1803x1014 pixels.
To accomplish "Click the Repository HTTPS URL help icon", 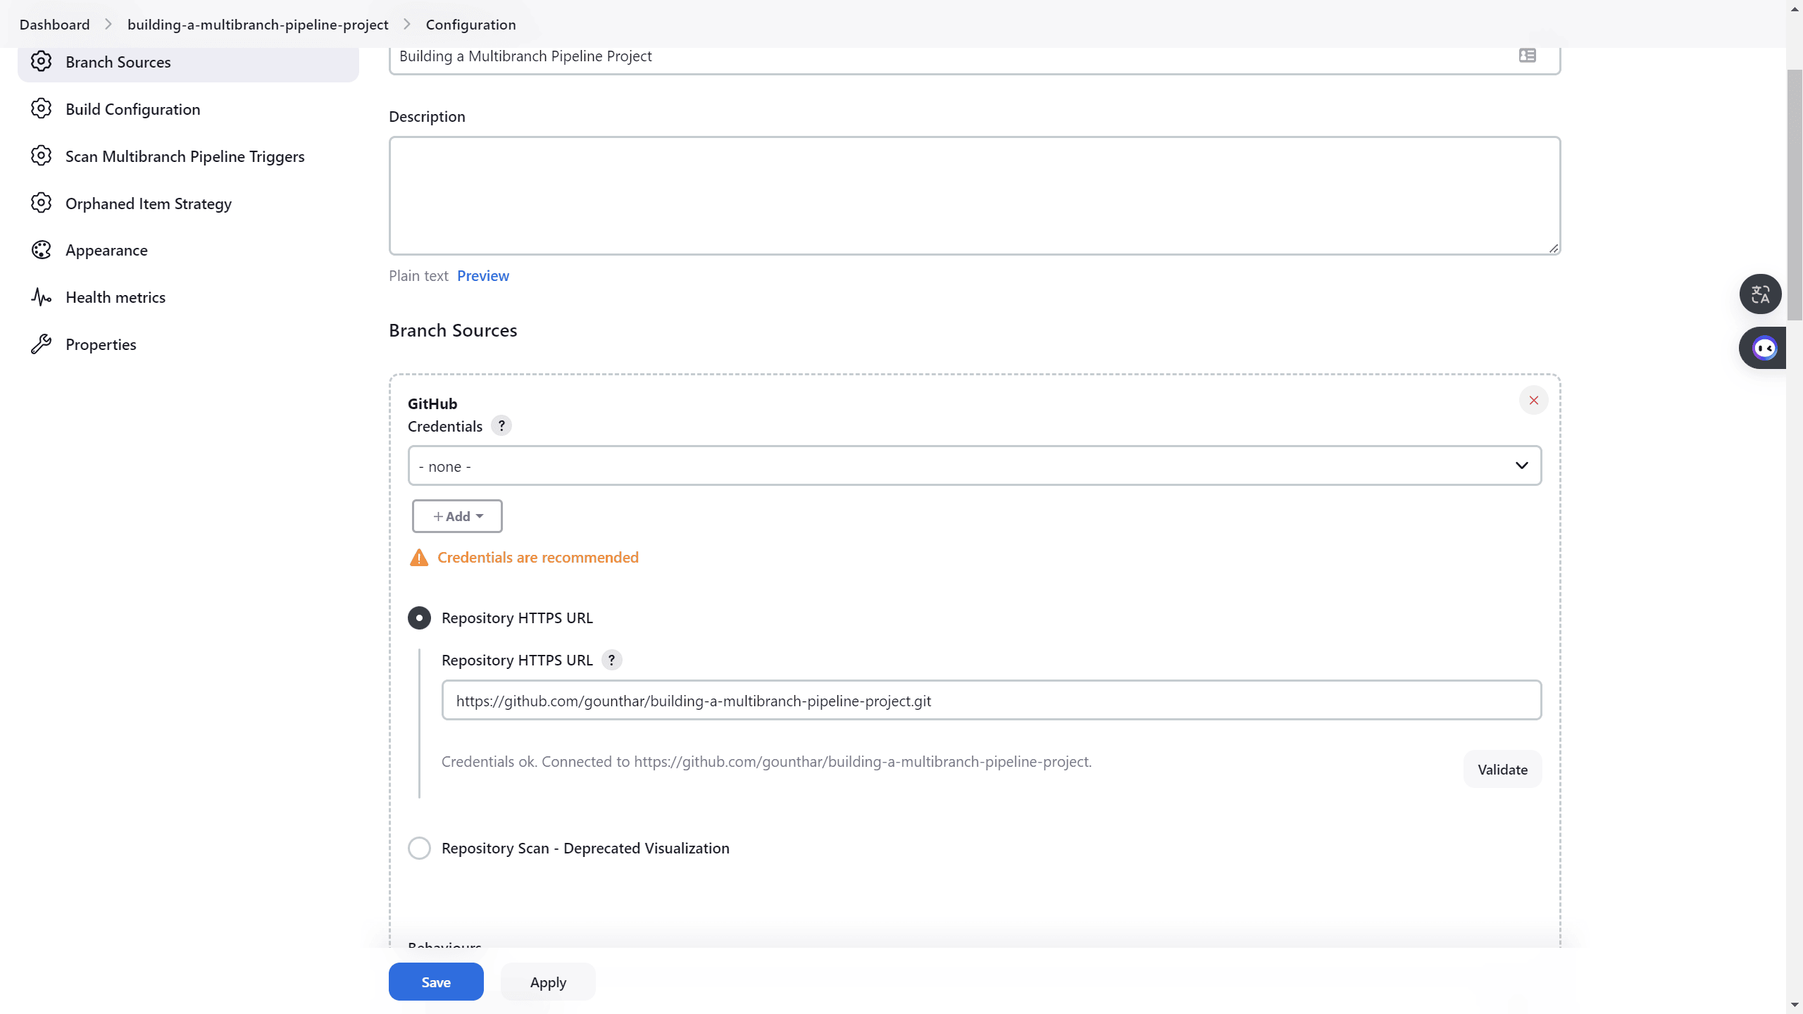I will tap(611, 661).
